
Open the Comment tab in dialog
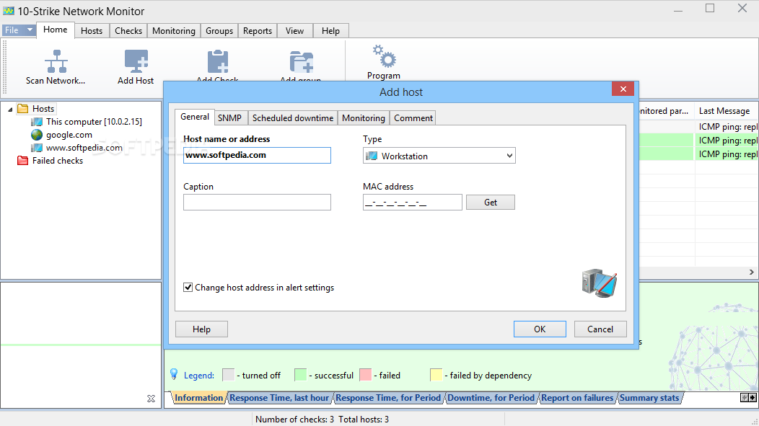[413, 118]
